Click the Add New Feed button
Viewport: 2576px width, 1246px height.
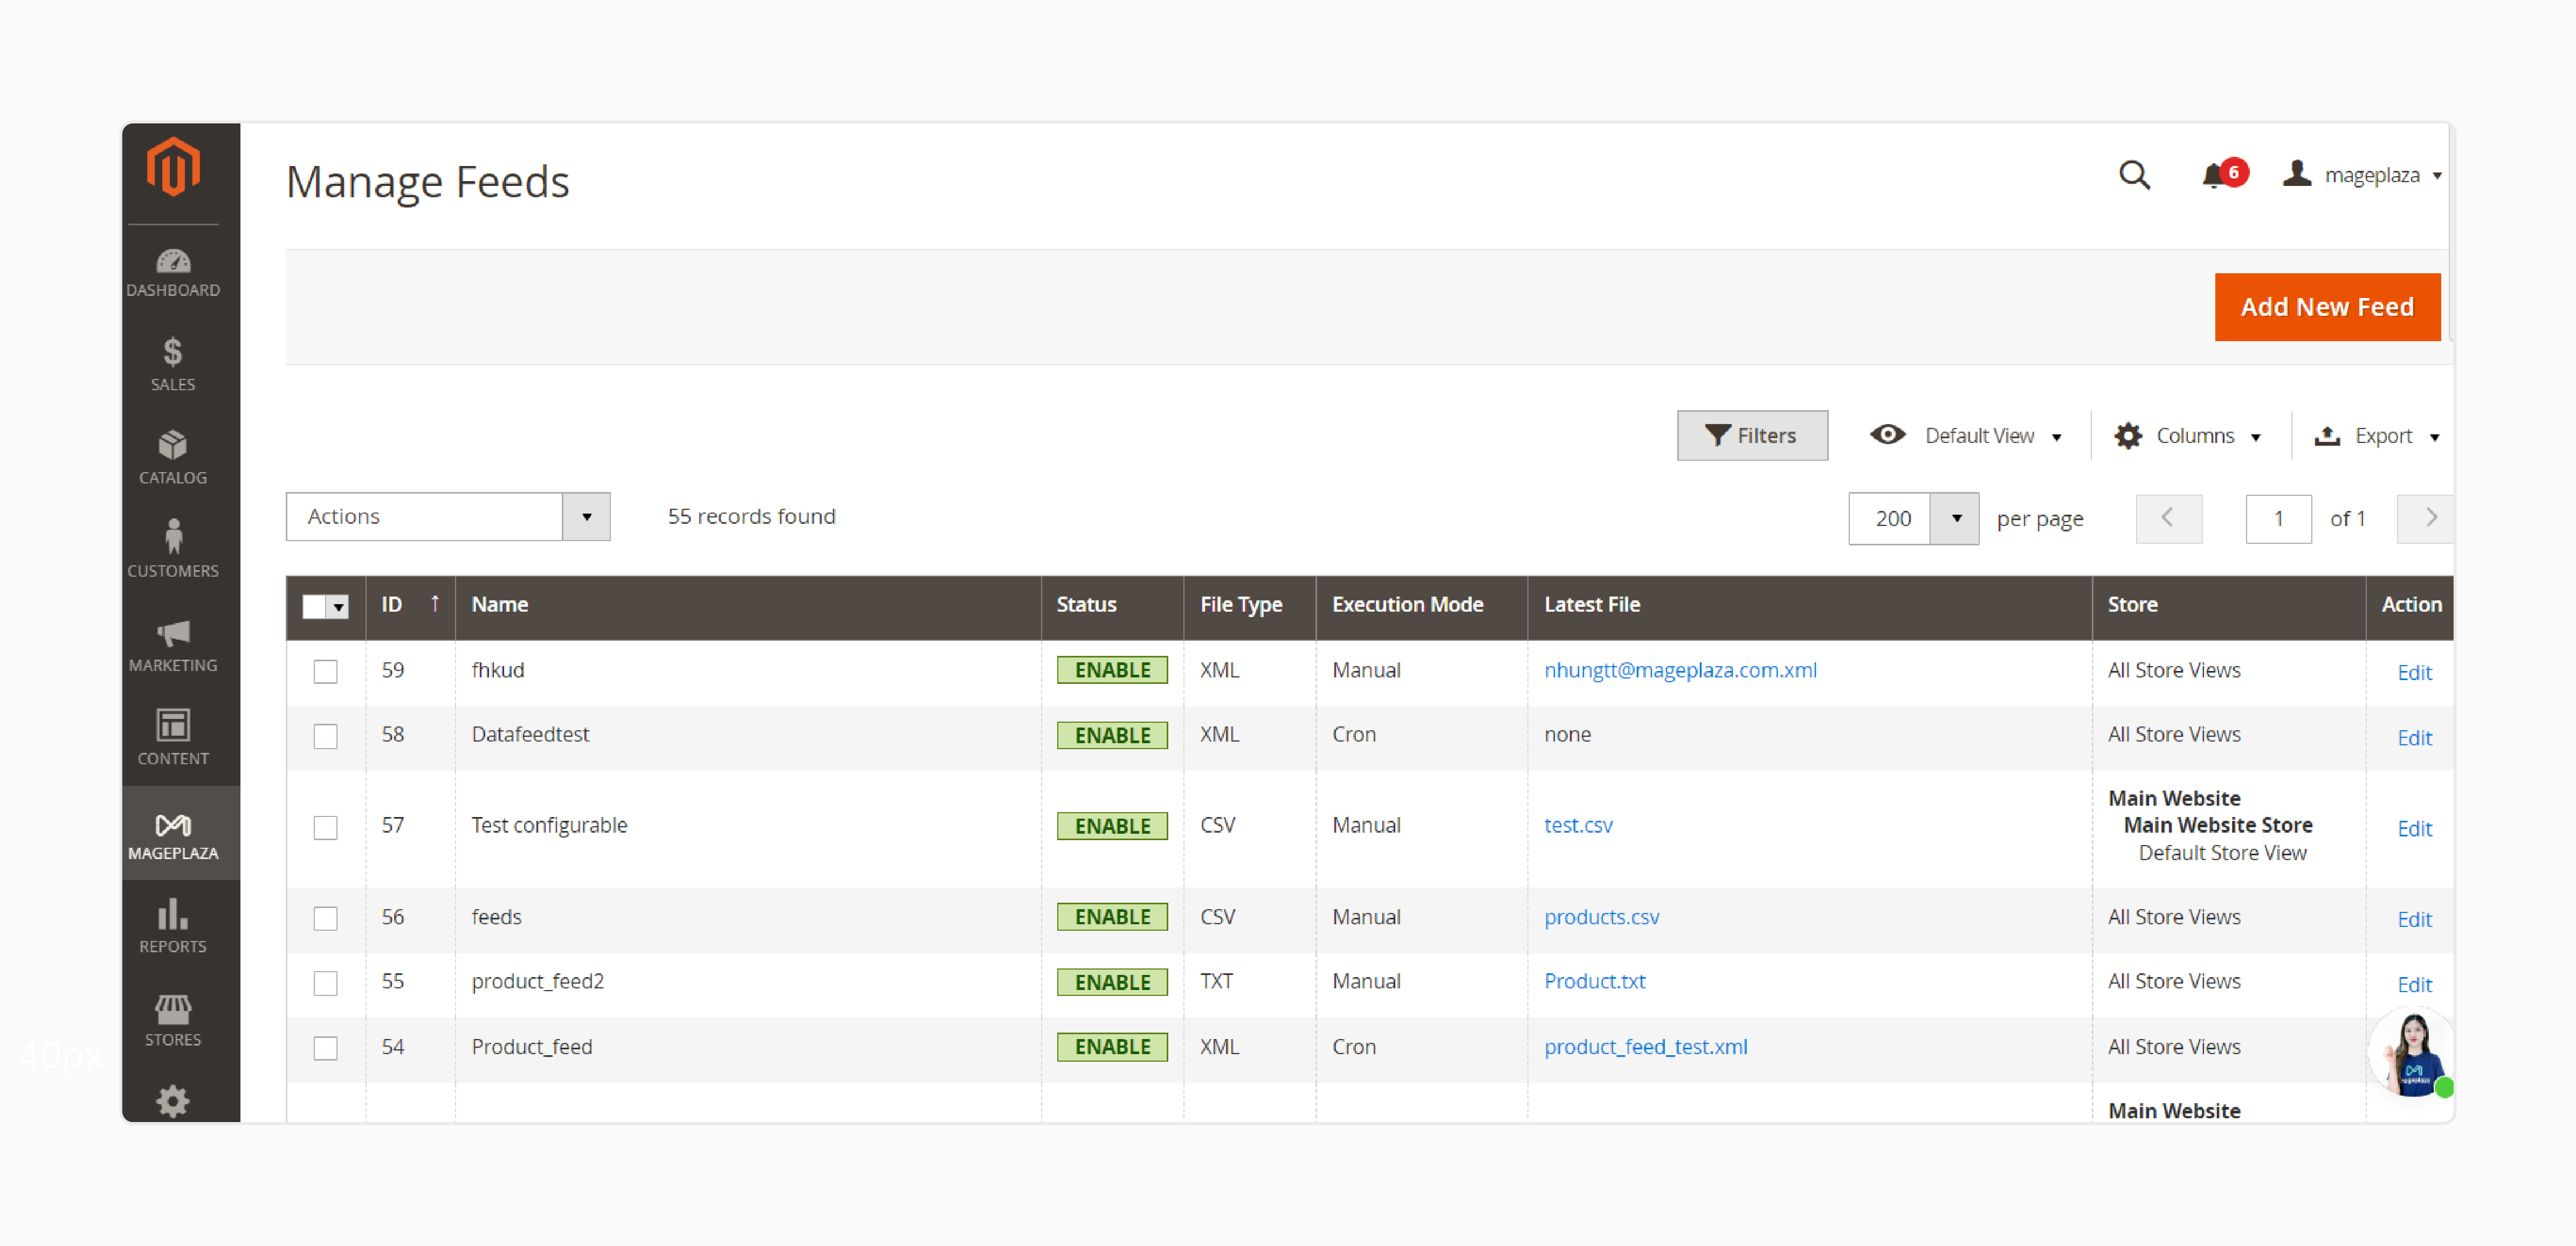pos(2327,307)
